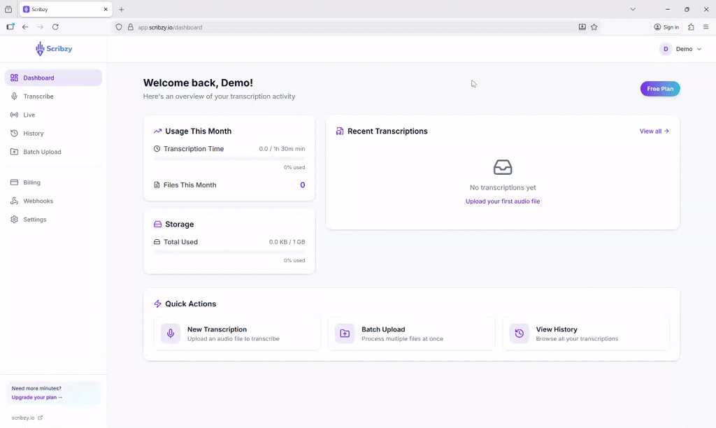Click the View History clock icon

pos(520,334)
